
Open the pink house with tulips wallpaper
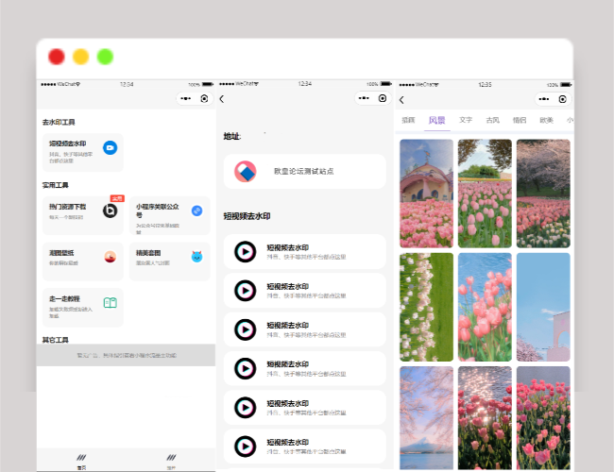tap(426, 194)
